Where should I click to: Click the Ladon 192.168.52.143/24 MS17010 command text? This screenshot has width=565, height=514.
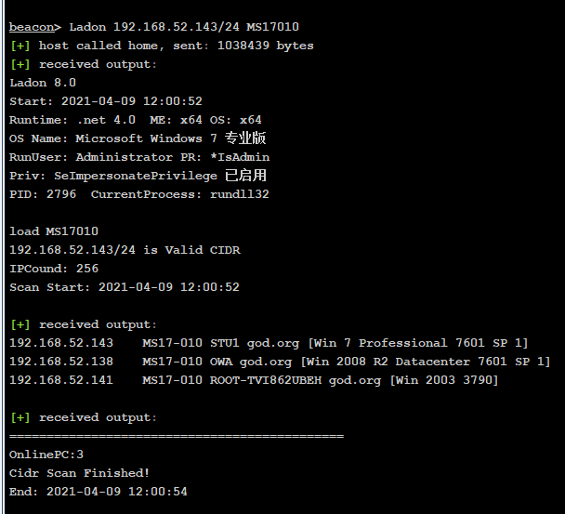(184, 27)
